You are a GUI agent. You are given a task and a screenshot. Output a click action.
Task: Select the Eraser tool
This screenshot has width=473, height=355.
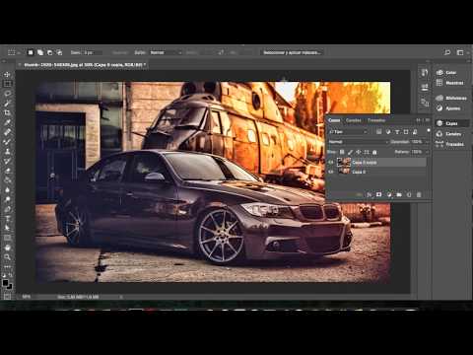pos(7,171)
